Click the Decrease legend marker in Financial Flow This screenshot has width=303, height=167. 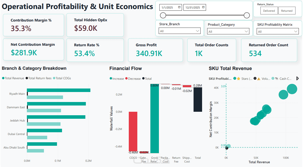pos(127,78)
